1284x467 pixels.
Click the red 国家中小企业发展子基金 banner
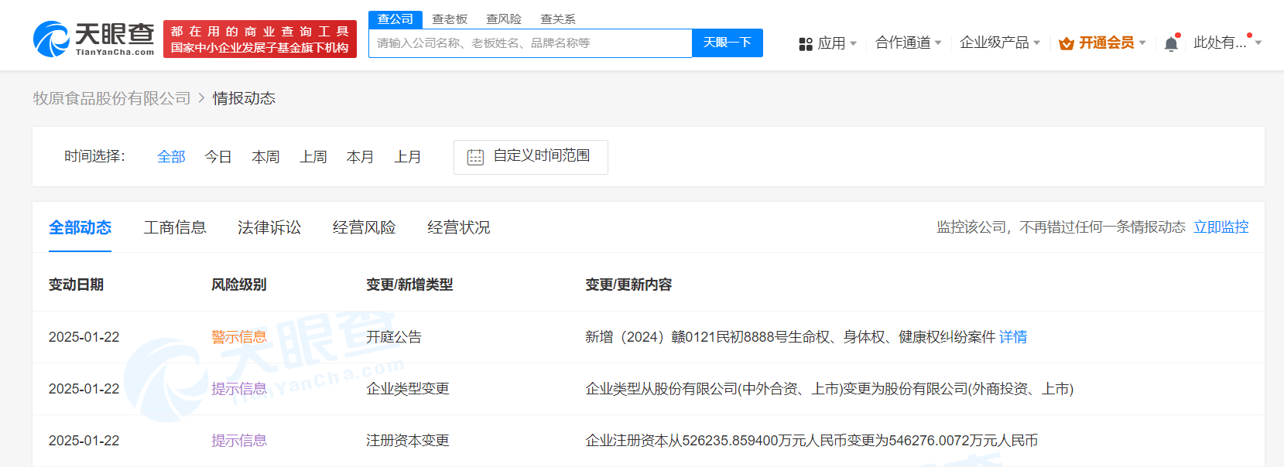coord(260,39)
